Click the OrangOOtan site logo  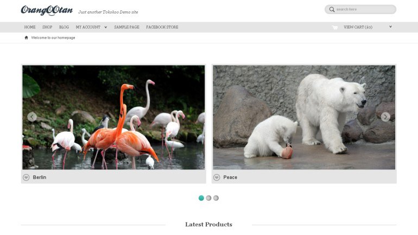(47, 10)
